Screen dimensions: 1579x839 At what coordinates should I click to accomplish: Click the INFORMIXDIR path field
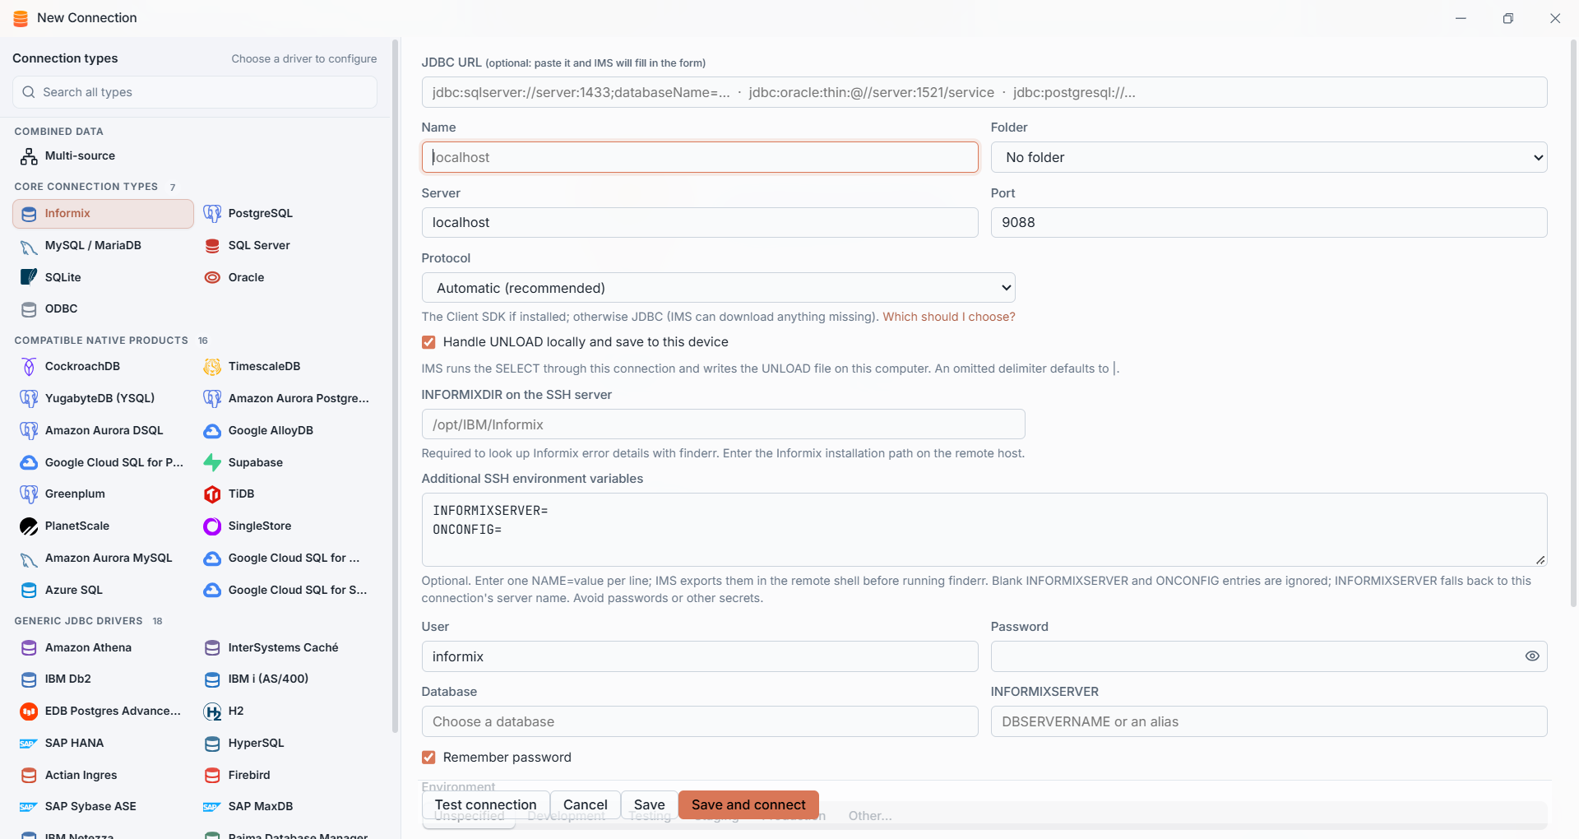coord(723,424)
